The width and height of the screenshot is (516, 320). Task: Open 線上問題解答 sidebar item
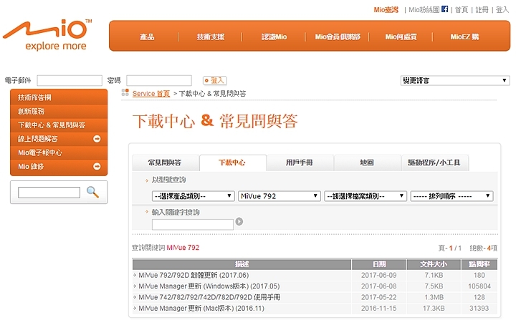(59, 139)
